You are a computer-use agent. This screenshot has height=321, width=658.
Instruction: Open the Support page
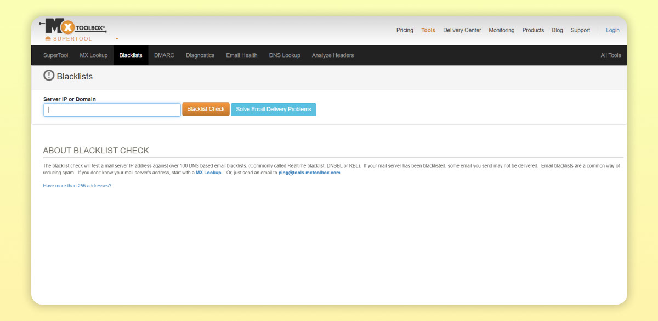pos(580,30)
